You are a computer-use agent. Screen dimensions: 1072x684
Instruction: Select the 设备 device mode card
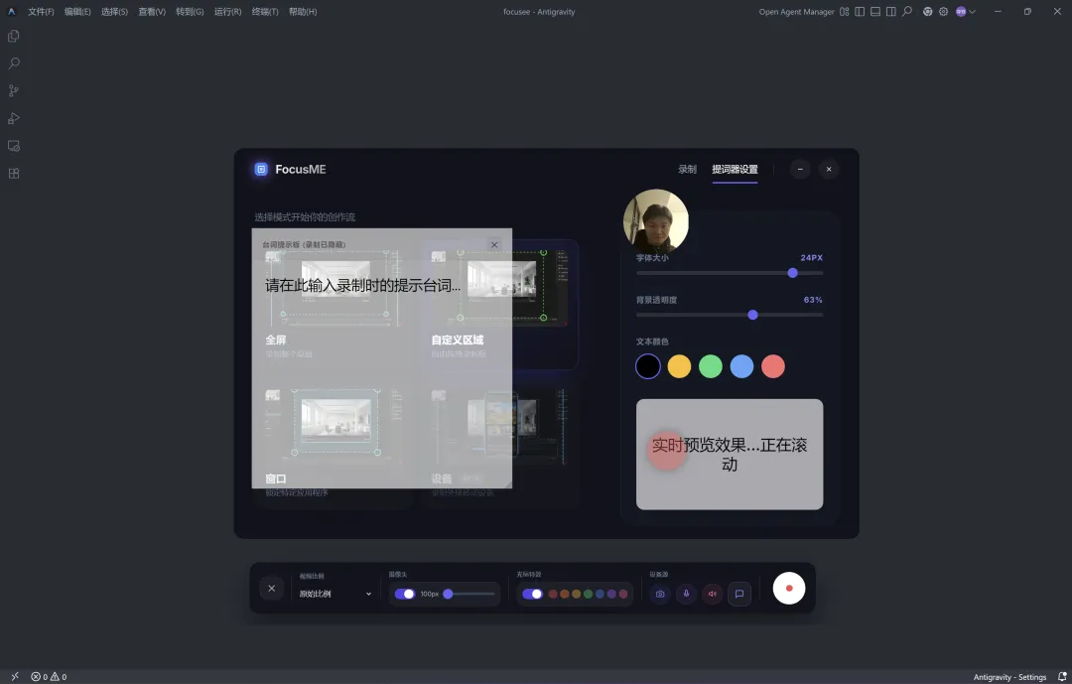(499, 445)
